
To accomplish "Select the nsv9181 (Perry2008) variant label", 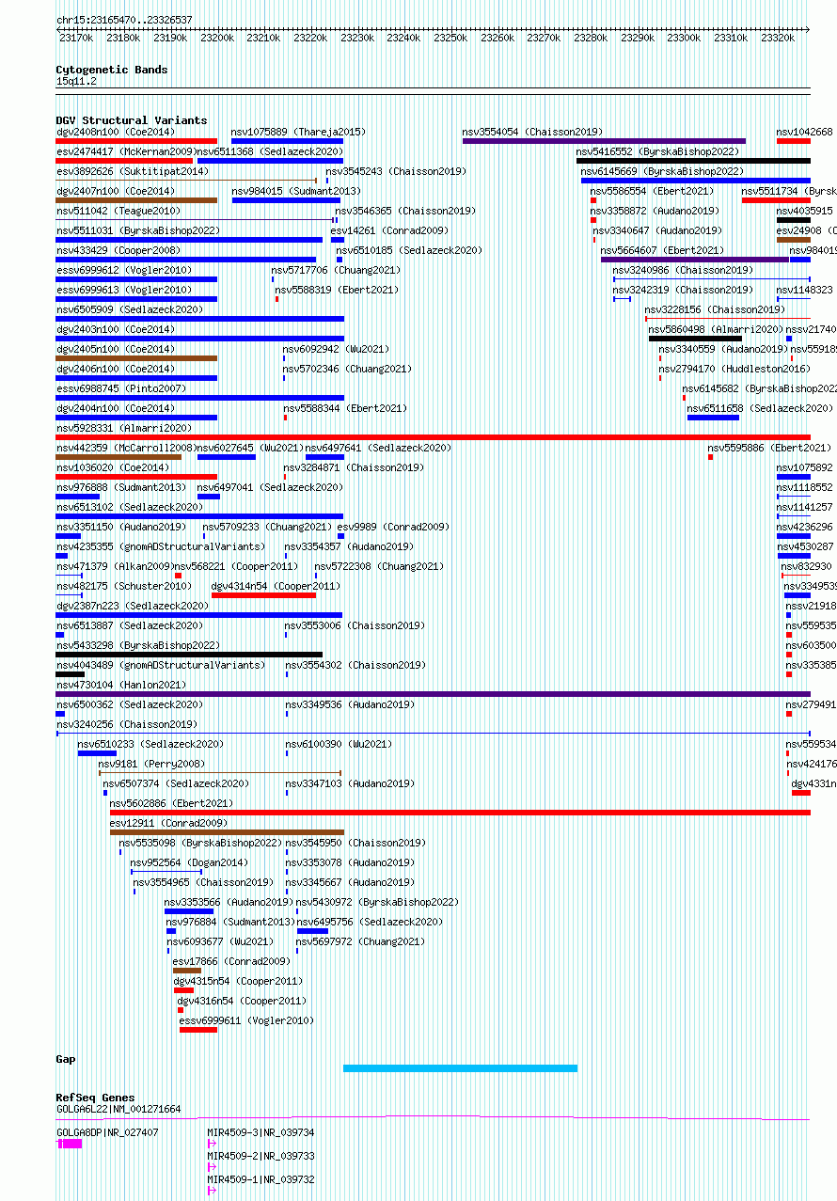I will pos(150,764).
